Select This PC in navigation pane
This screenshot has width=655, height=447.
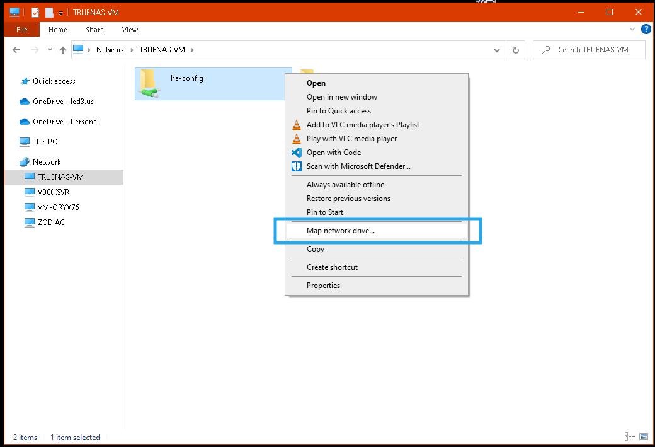point(38,142)
